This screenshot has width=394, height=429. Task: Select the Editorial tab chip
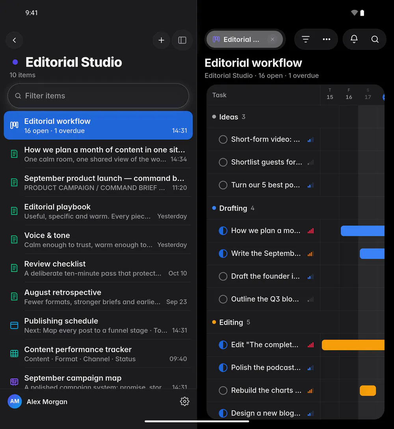pos(245,39)
